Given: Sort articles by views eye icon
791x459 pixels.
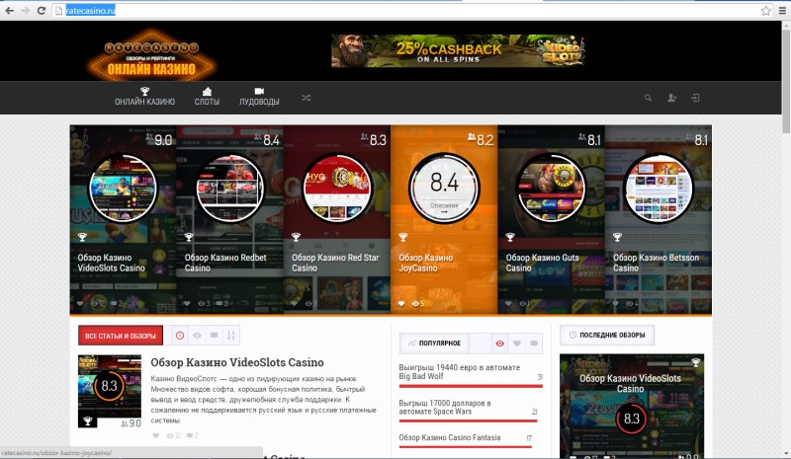Looking at the screenshot, I should (x=197, y=336).
